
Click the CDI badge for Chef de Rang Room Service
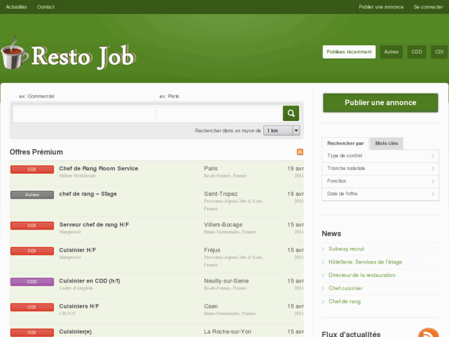tap(32, 169)
